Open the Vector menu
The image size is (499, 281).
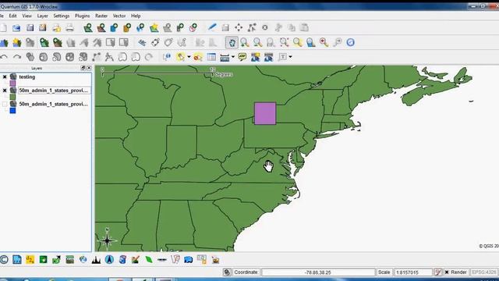point(119,16)
